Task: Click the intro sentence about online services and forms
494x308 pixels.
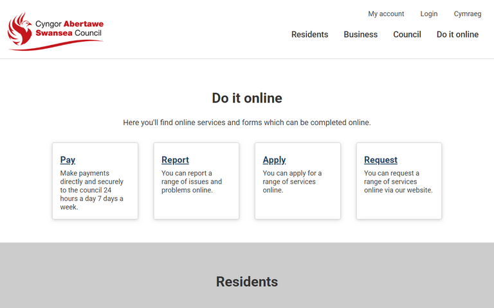Action: pyautogui.click(x=247, y=122)
